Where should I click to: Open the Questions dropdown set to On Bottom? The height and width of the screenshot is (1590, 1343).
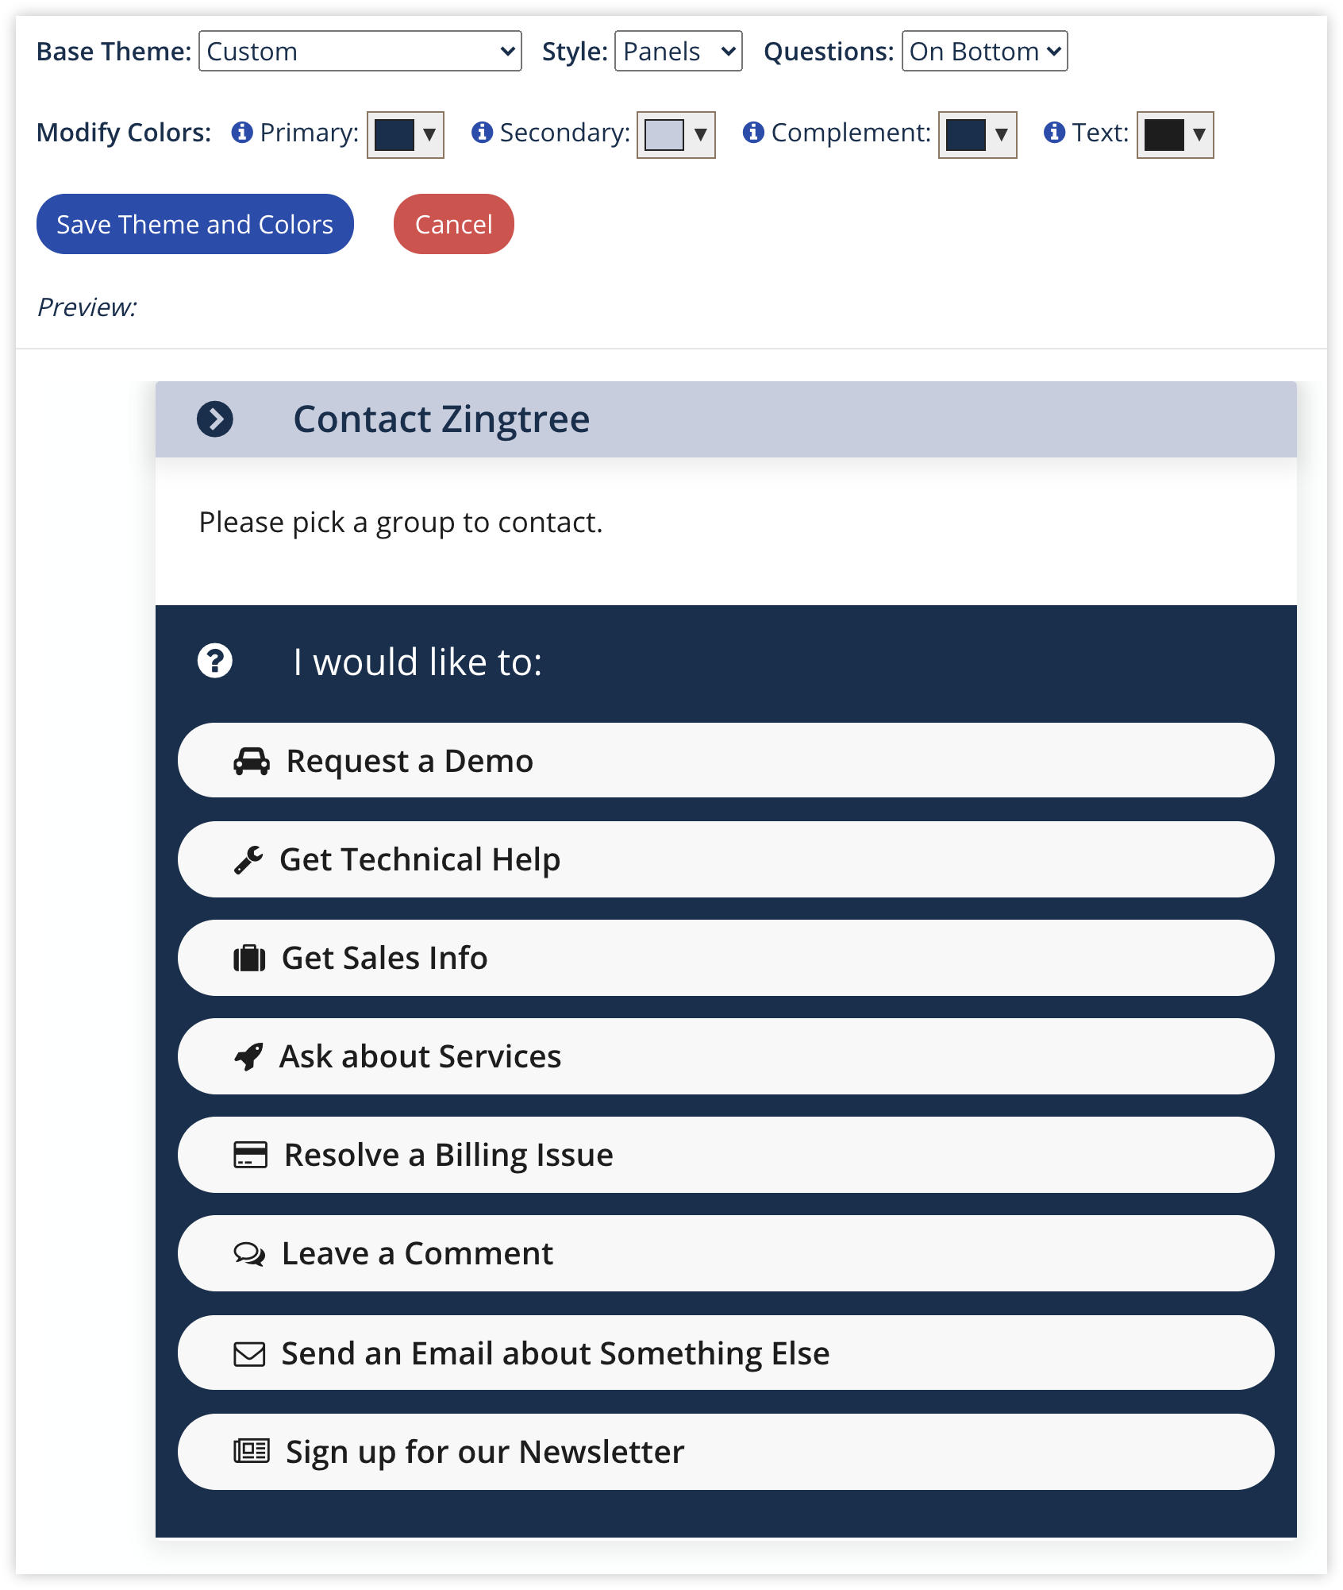(x=983, y=51)
